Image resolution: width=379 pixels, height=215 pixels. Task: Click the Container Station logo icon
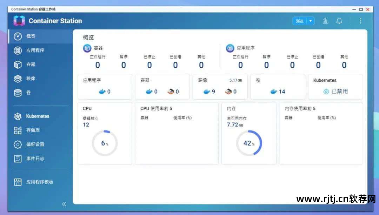(19, 21)
